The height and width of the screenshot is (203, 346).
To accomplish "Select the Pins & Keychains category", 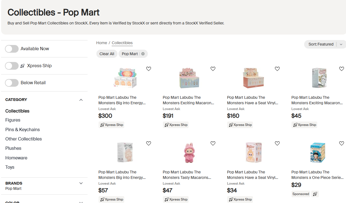I will 22,129.
